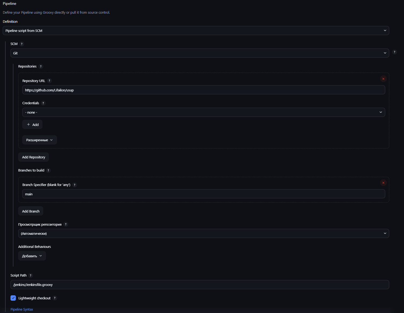
Task: Expand the Расширенные advanced options
Action: (39, 140)
